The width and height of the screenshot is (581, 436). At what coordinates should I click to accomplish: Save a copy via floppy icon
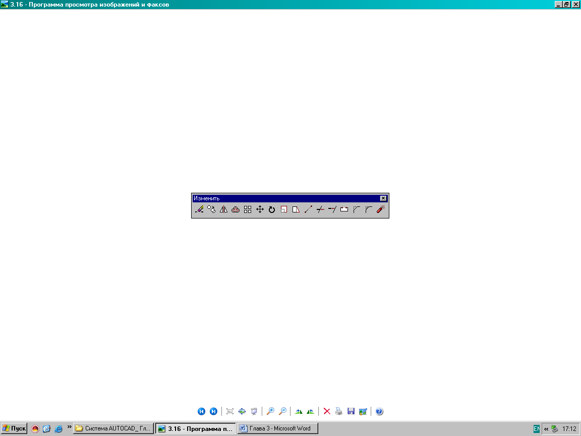tap(351, 411)
